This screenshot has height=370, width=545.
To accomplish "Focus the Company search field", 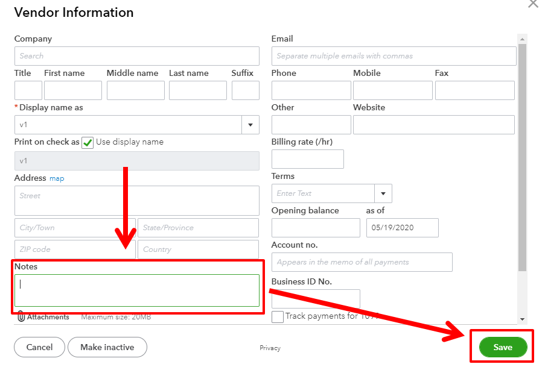I will [137, 56].
